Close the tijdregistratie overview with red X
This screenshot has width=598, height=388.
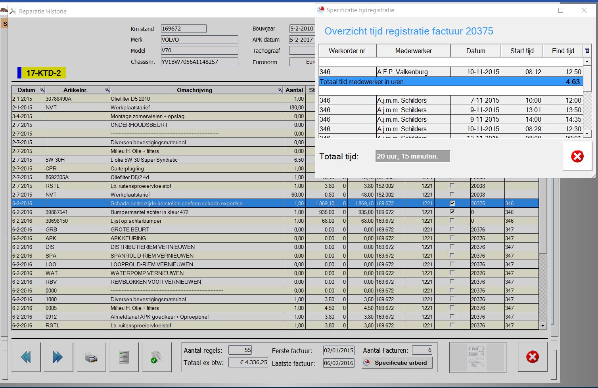(577, 157)
